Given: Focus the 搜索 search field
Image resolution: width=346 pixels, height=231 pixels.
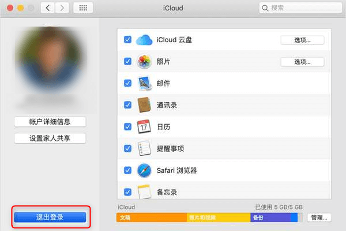Looking at the screenshot, I should click(x=301, y=8).
